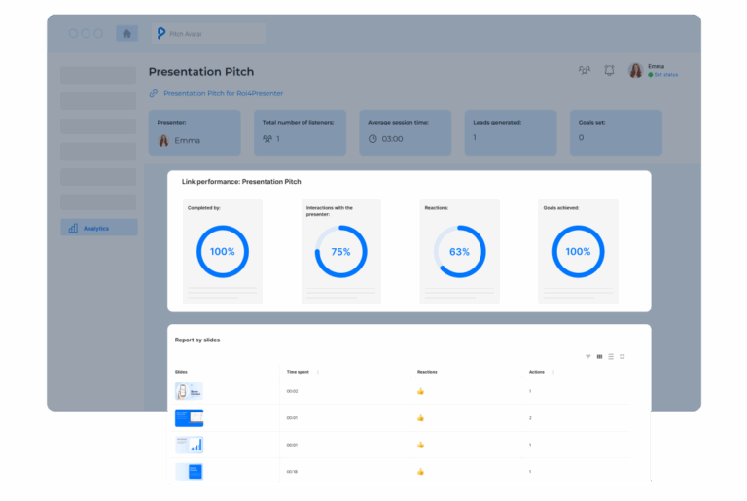Viewport: 747px width, 501px height.
Task: Select the row density icon in report toolbar
Action: click(611, 357)
